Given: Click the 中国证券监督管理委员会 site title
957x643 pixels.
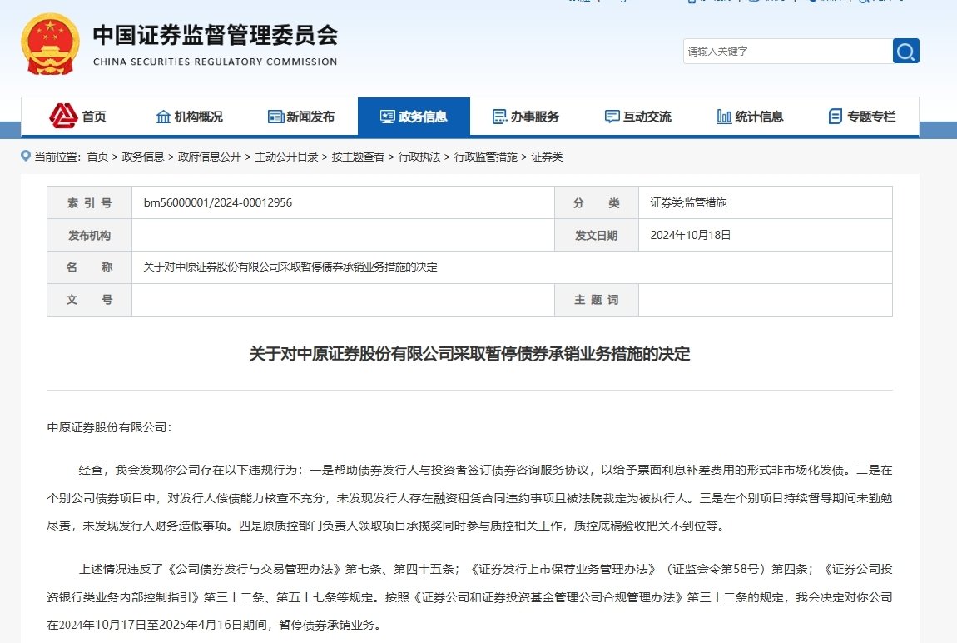Looking at the screenshot, I should click(x=215, y=35).
